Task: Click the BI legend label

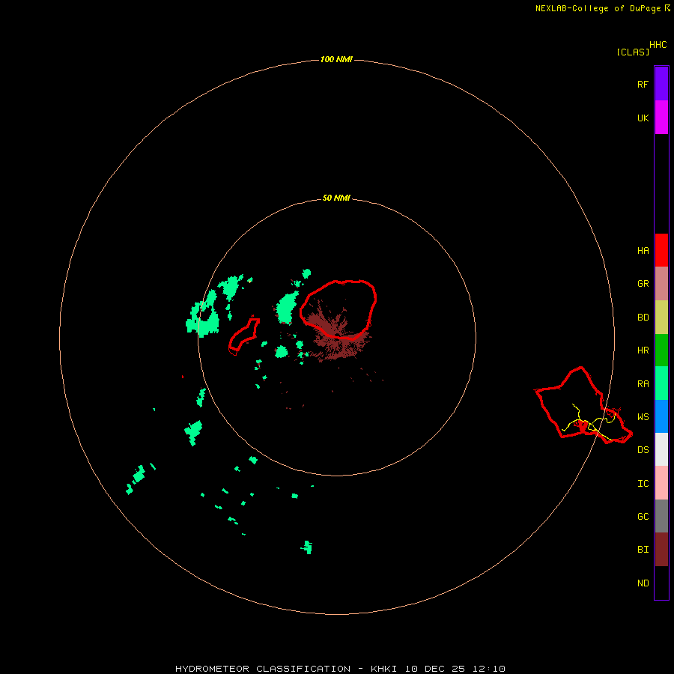Action: point(643,550)
